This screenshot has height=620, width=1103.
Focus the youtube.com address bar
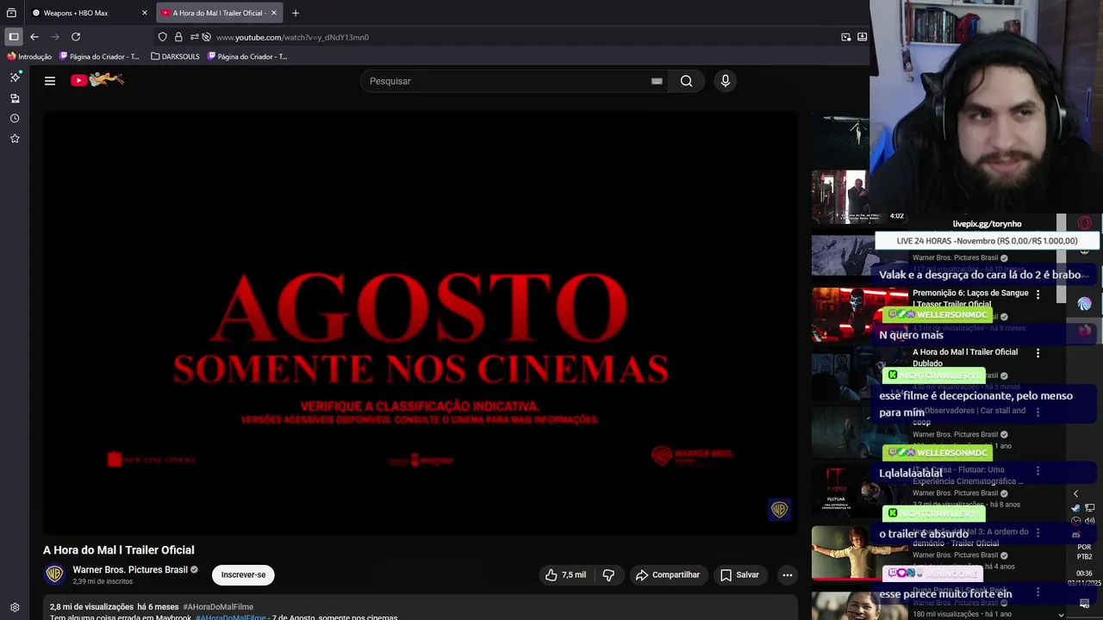point(517,37)
